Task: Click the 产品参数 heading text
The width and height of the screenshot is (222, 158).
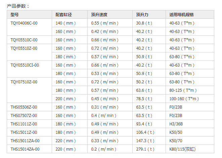Action: pyautogui.click(x=18, y=6)
